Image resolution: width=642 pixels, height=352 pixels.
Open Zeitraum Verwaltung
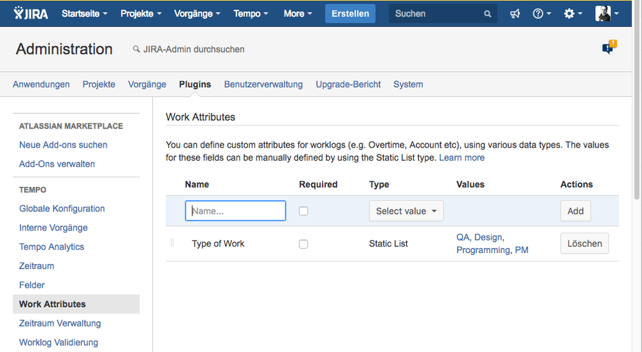pyautogui.click(x=60, y=323)
